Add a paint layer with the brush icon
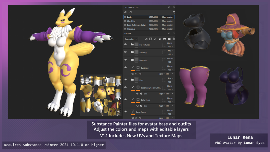 tap(155, 39)
